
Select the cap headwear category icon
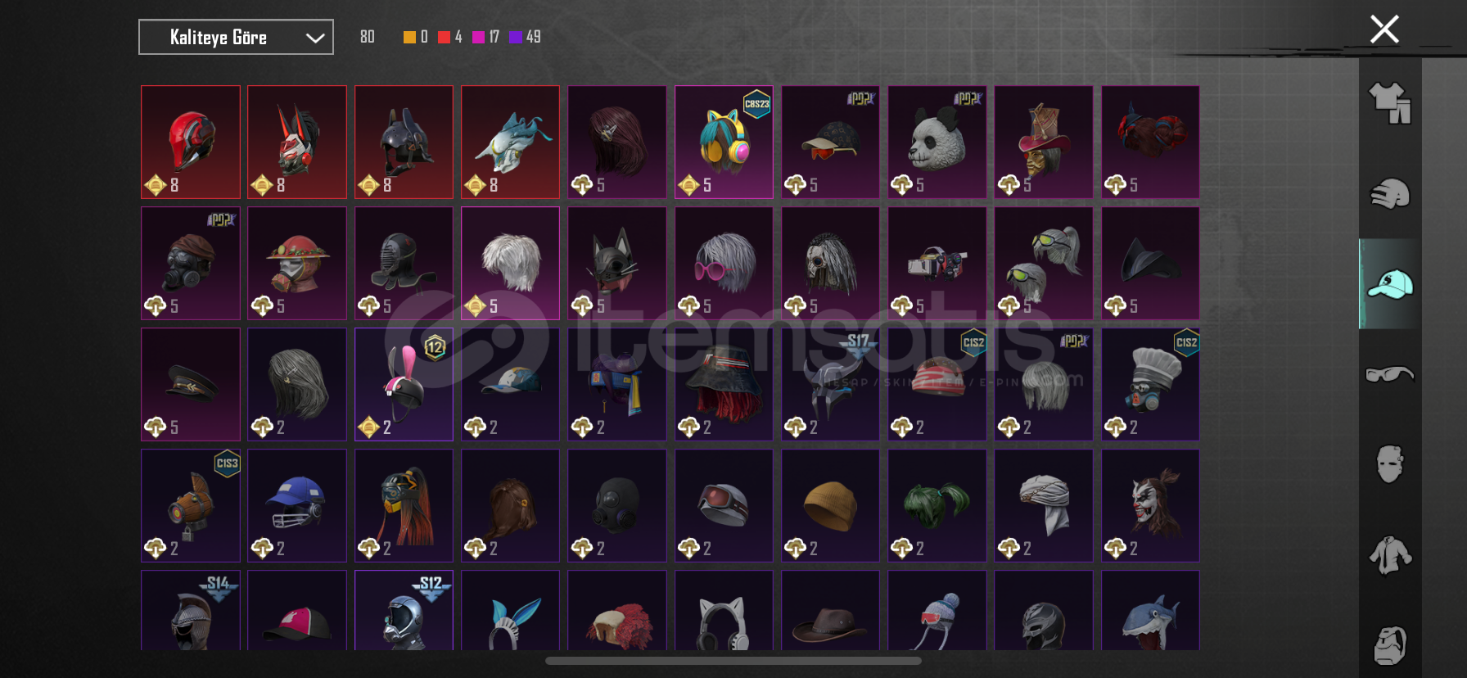[x=1390, y=284]
